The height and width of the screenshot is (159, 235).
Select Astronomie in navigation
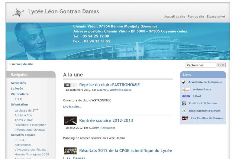click(23, 145)
